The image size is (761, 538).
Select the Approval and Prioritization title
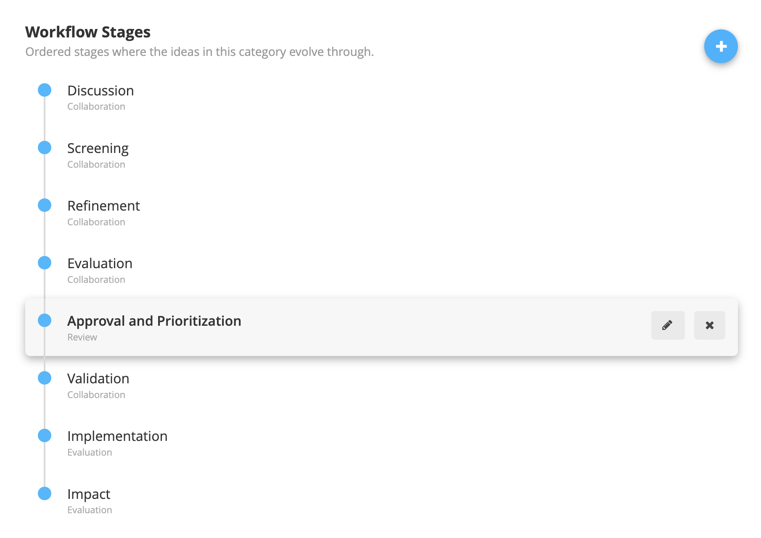tap(154, 321)
